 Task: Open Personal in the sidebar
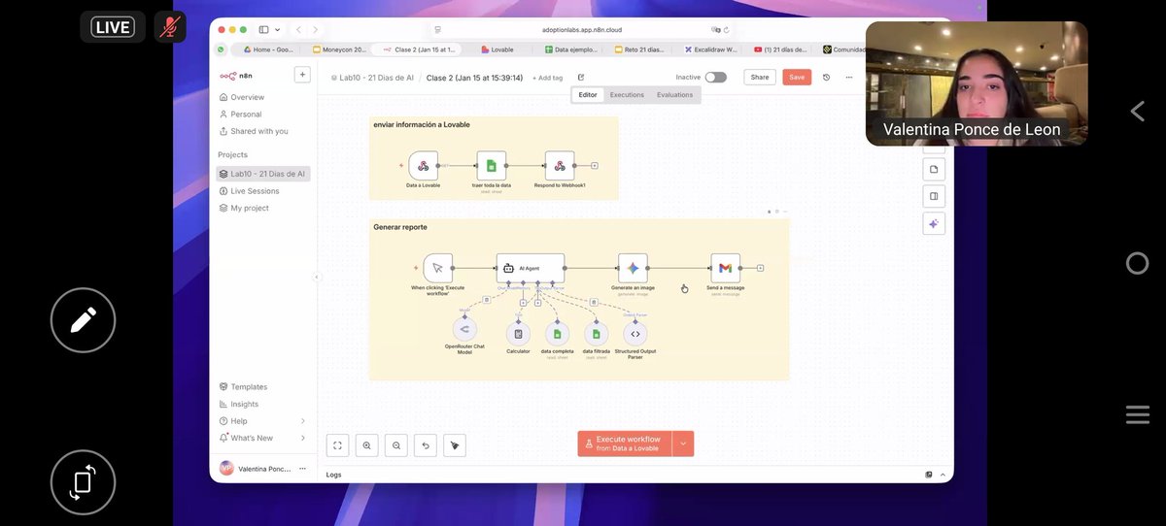tap(246, 115)
